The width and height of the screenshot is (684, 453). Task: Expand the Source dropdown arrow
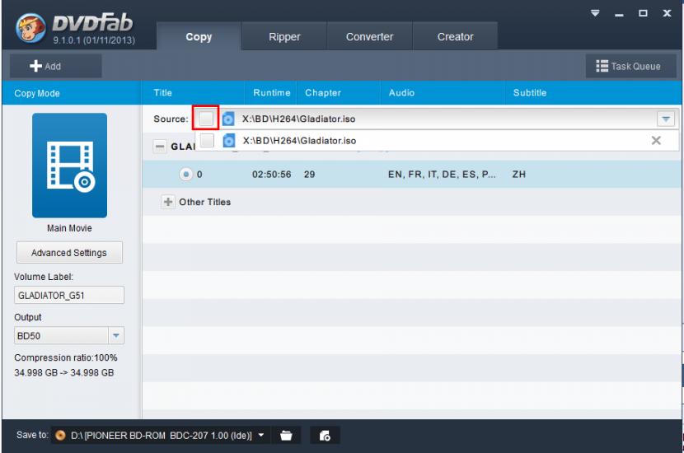666,119
